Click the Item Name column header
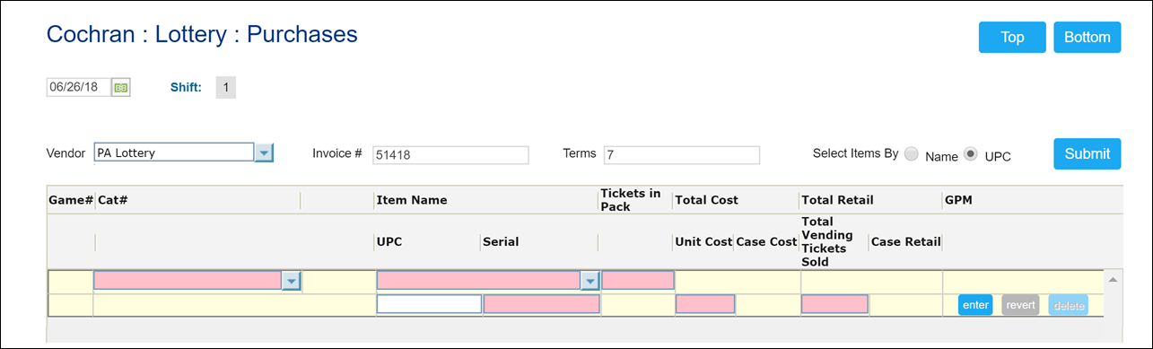This screenshot has height=349, width=1153. click(412, 200)
